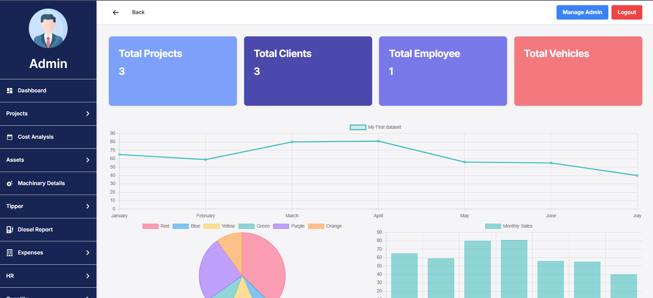The image size is (653, 298).
Task: Open the Assets menu item
Action: [x=48, y=160]
